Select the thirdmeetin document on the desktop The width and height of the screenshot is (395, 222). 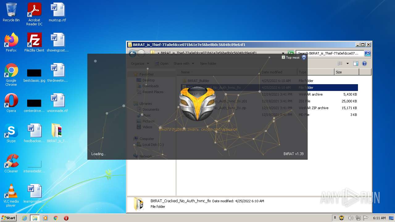(57, 73)
